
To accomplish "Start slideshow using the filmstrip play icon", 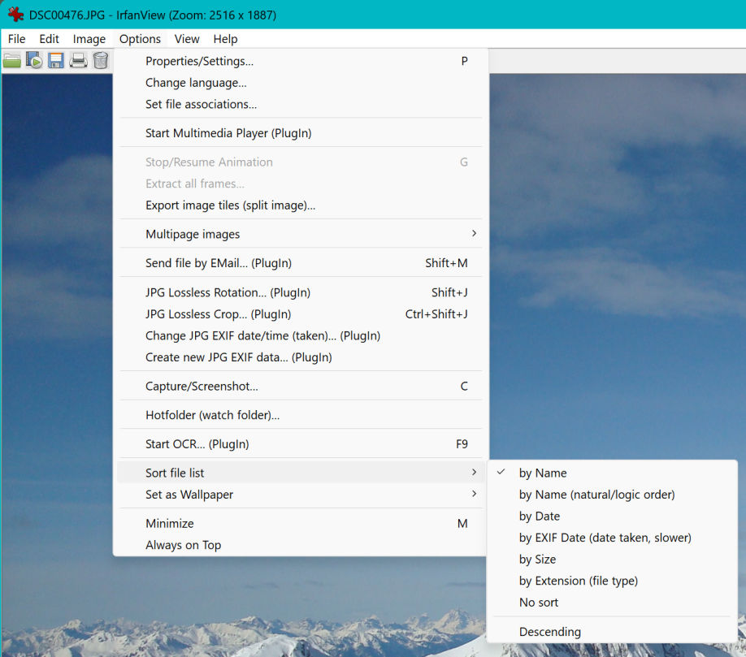I will 34,60.
